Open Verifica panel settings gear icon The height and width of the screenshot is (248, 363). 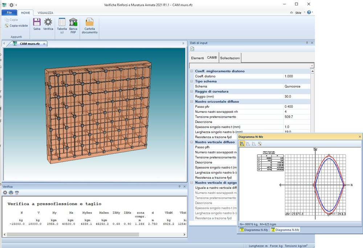[x=5, y=192]
